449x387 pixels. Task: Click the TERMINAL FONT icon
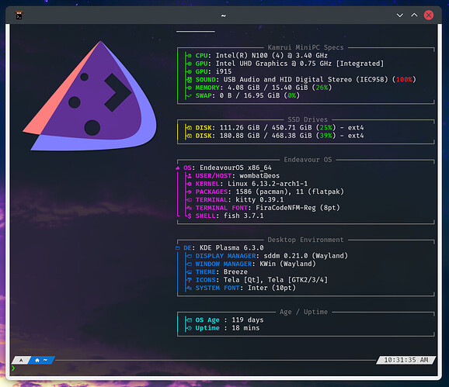click(x=190, y=208)
